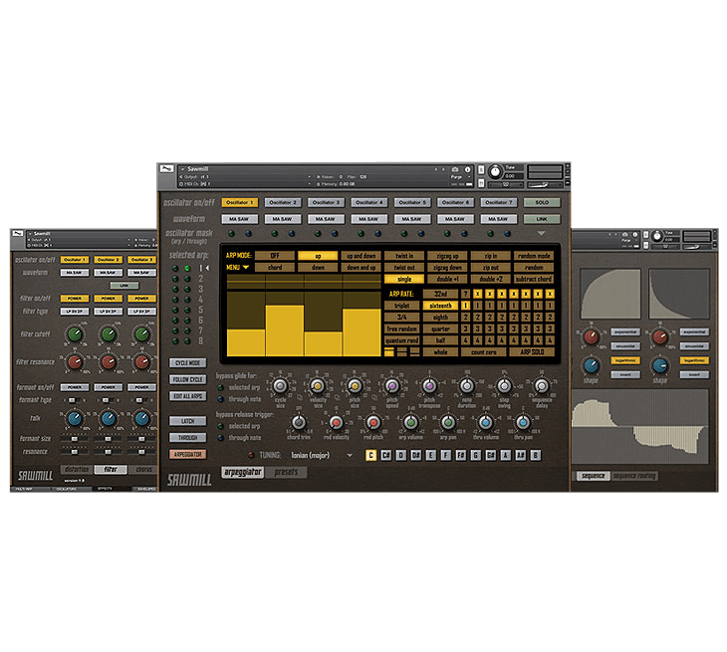Image resolution: width=727 pixels, height=652 pixels.
Task: Adjust the blue thru volume knob
Action: [x=485, y=422]
